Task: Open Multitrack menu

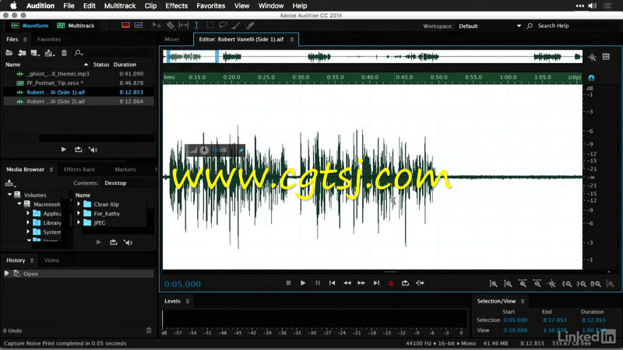Action: click(120, 5)
